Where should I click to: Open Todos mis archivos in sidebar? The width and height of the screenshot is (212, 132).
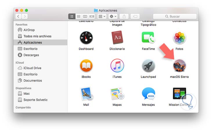[x=40, y=36]
